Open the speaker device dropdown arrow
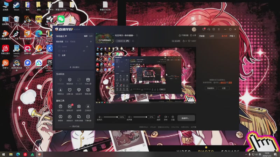This screenshot has width=280, height=157. point(132,117)
